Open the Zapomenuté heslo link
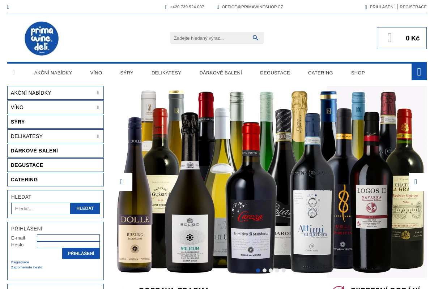 coord(26,267)
